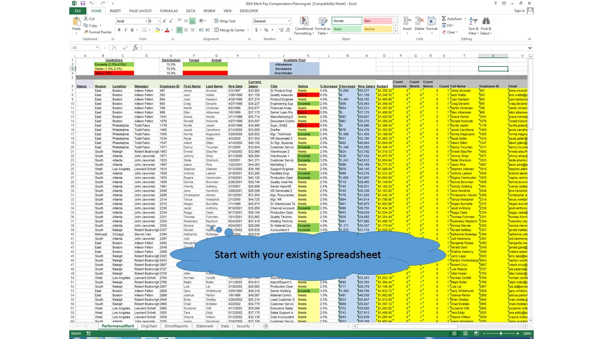Switch to the FORMULAS ribbon tab

pyautogui.click(x=169, y=10)
